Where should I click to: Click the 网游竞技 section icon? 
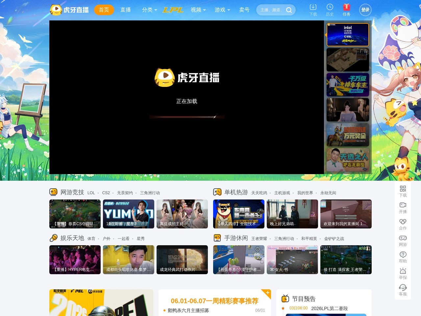(53, 192)
